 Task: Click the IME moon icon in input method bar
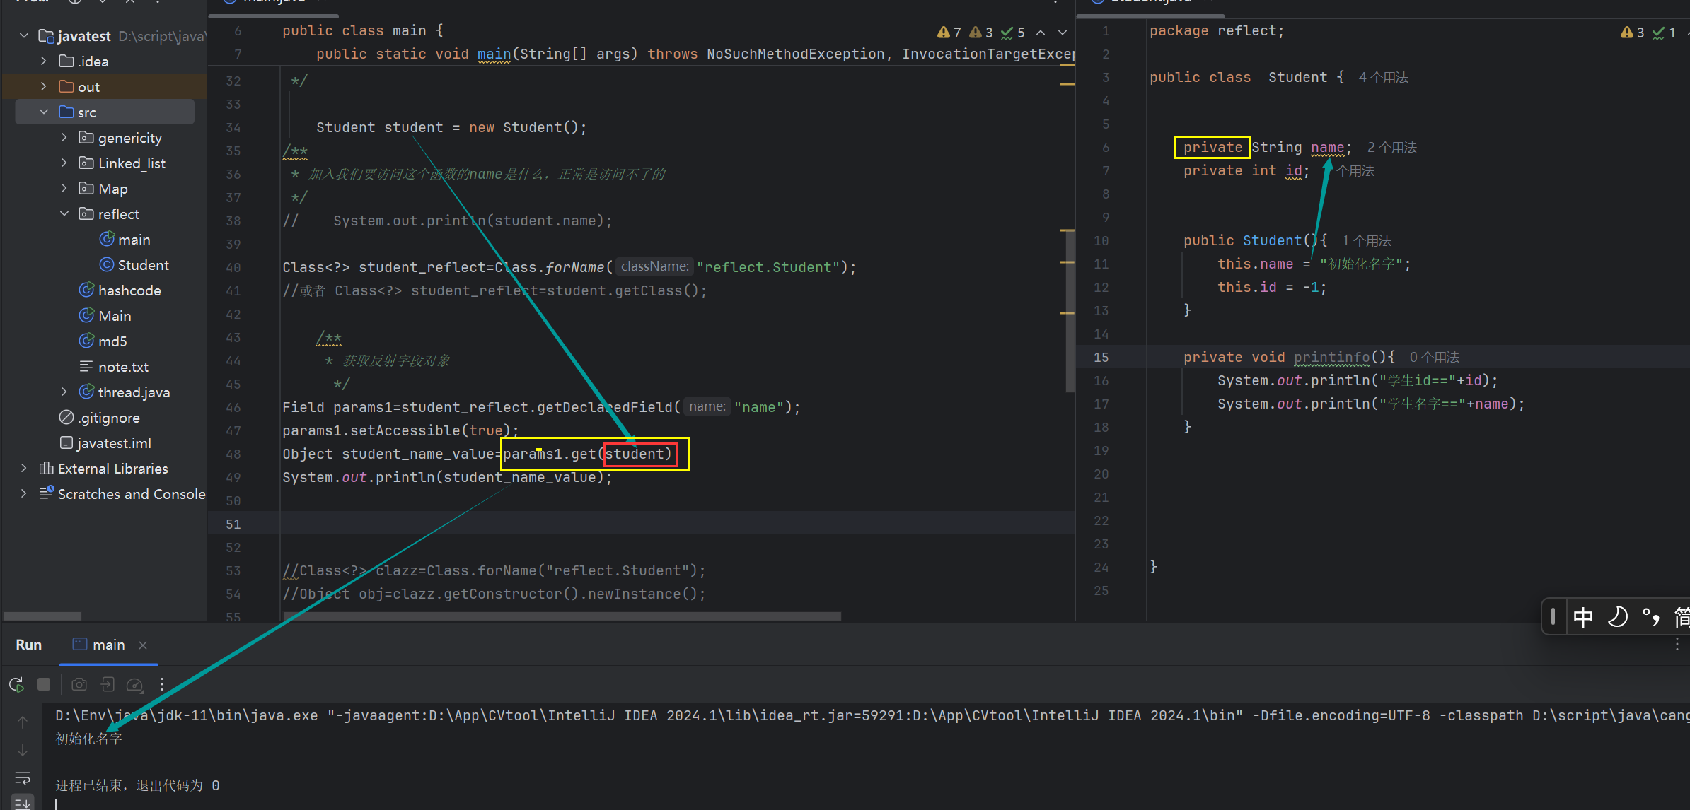click(x=1618, y=617)
